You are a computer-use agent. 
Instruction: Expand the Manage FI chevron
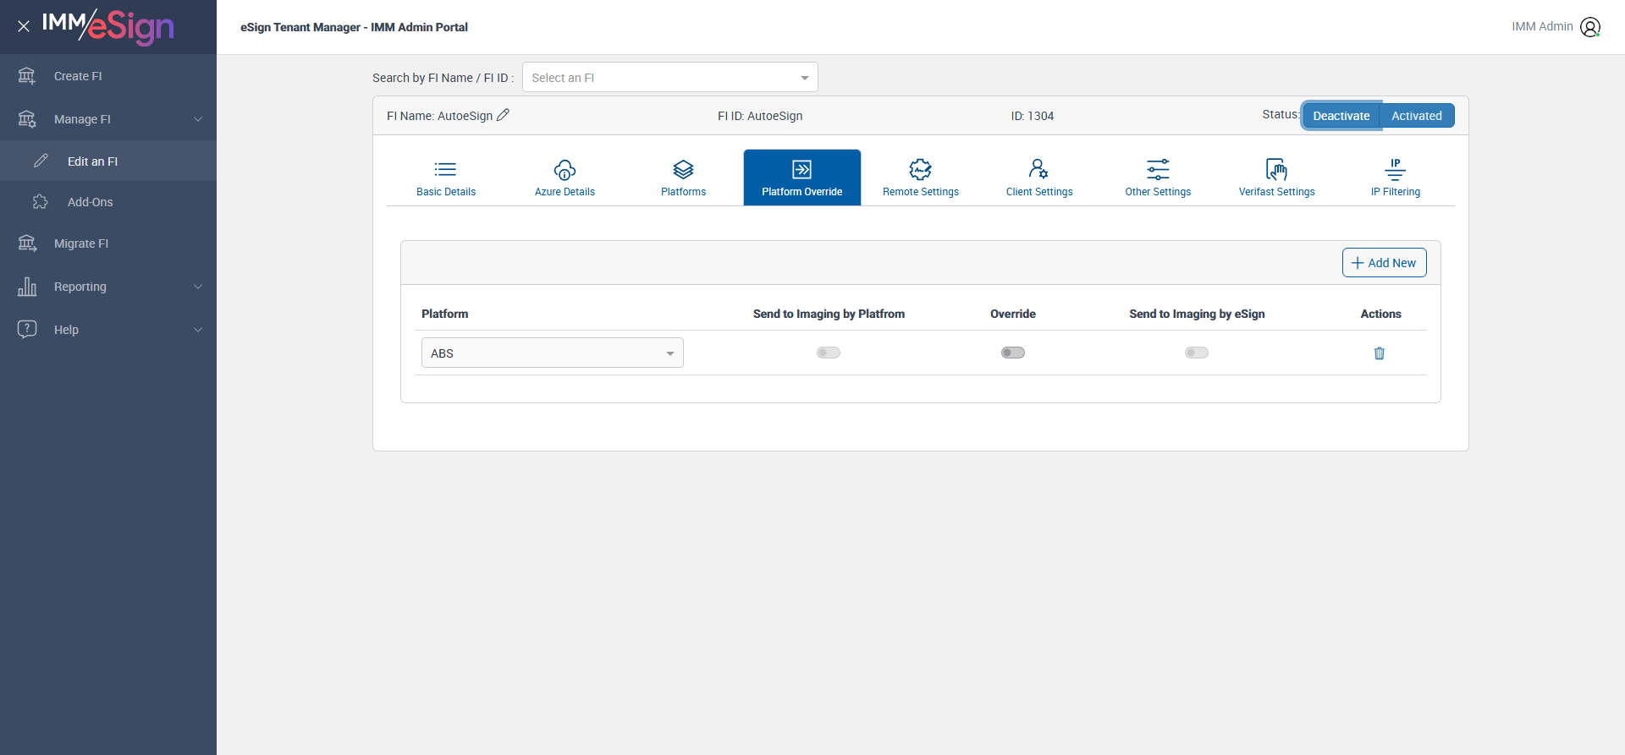click(198, 119)
